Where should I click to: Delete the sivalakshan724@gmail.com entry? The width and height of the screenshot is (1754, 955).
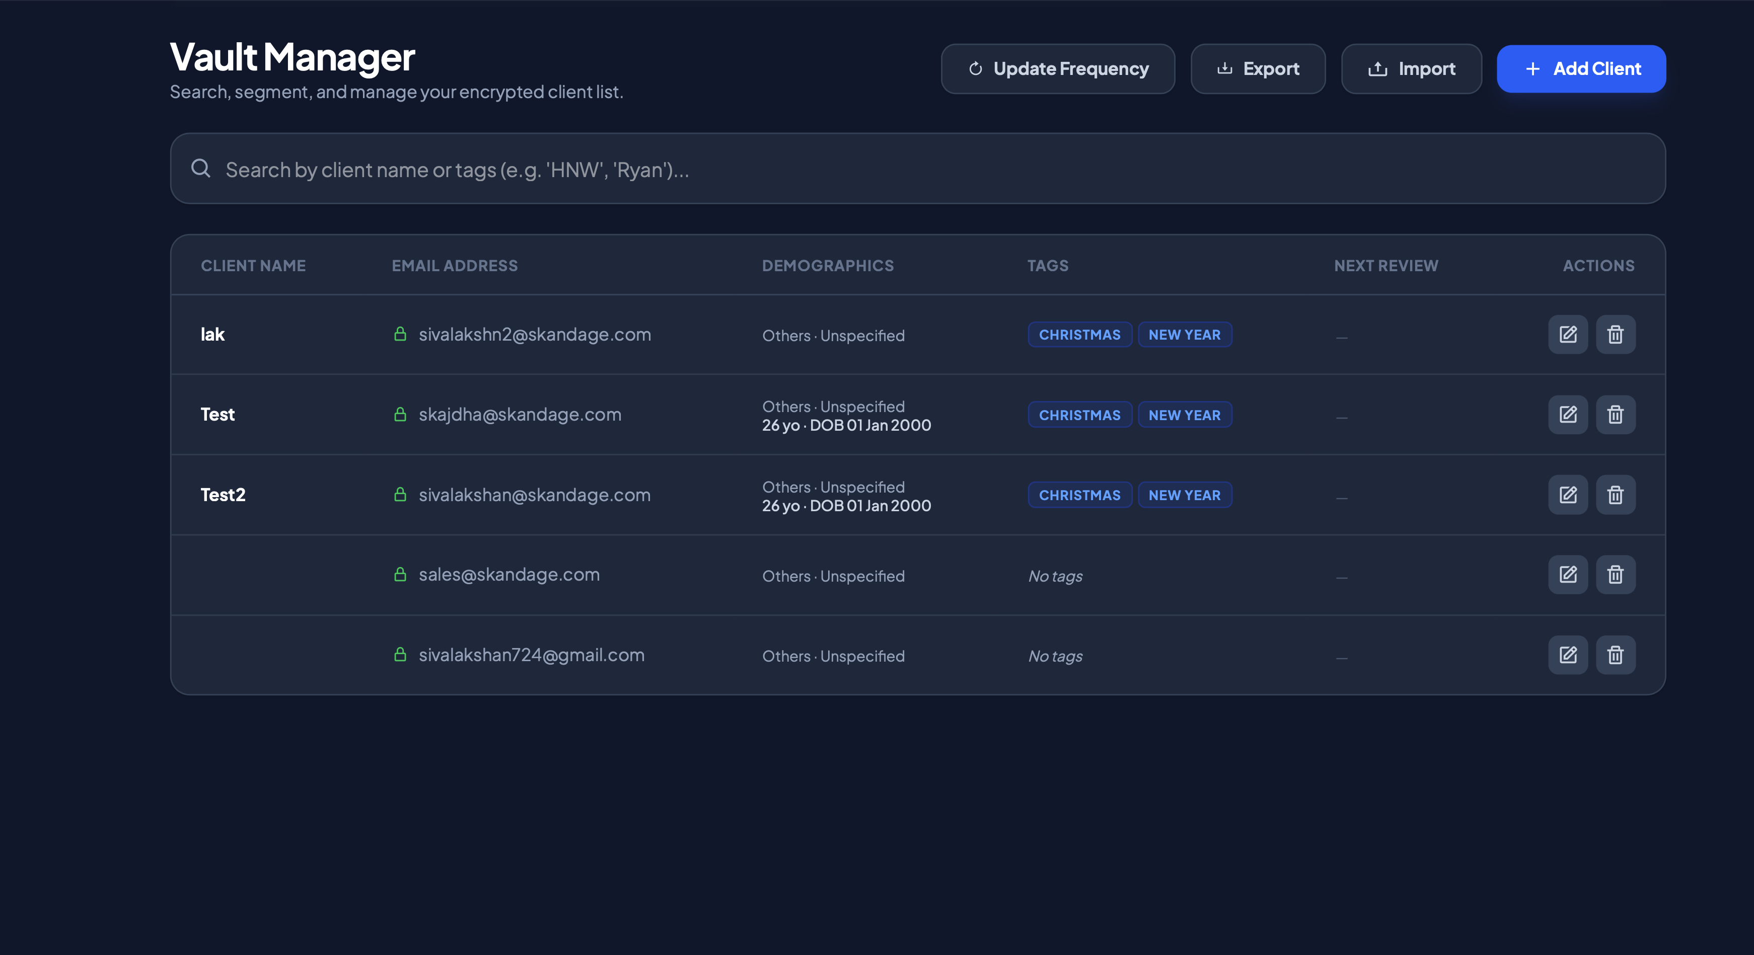(1615, 655)
